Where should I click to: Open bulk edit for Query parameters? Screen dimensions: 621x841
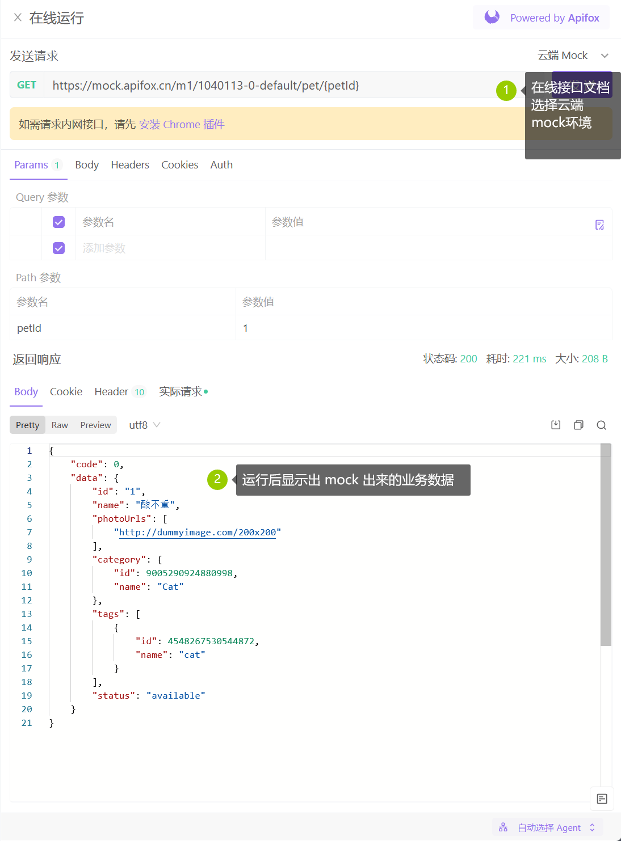(x=599, y=225)
